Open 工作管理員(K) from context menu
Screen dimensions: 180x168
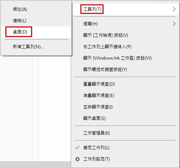(125, 133)
